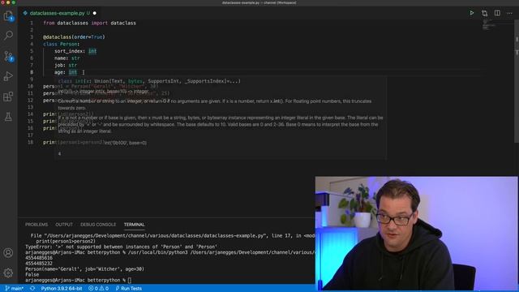This screenshot has height=292, width=519.
Task: Run the Python file with play button
Action: point(472,13)
